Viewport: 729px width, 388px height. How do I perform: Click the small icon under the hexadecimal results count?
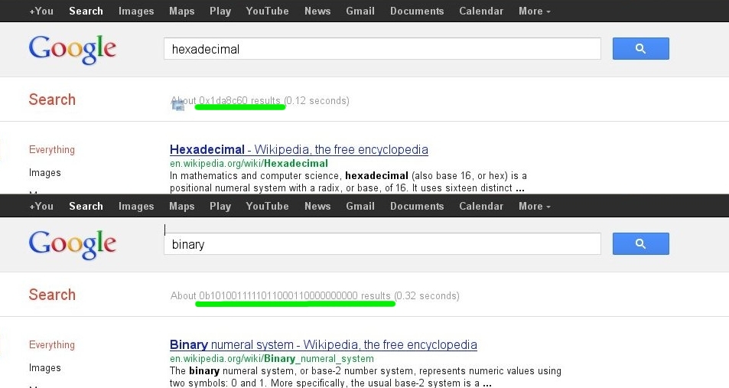178,106
